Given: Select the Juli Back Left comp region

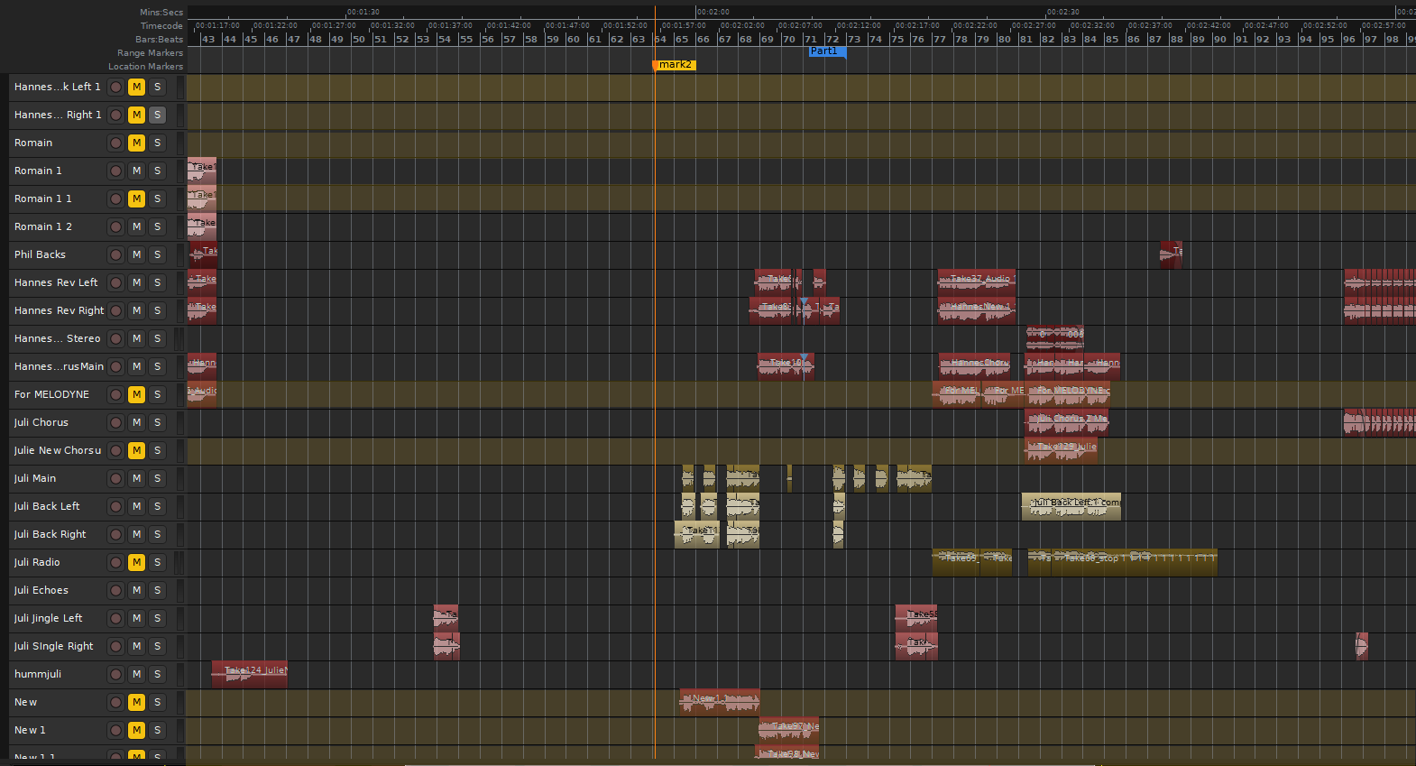Looking at the screenshot, I should (x=1071, y=506).
